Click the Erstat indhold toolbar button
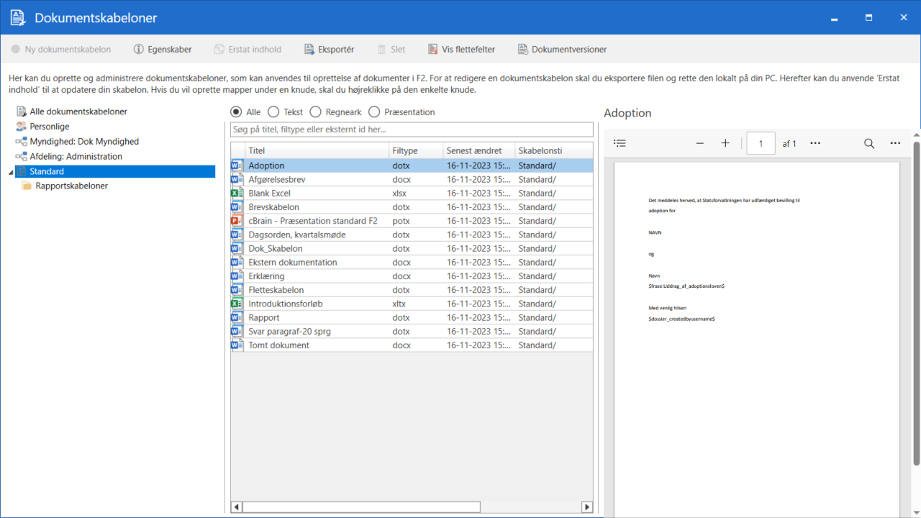 click(x=248, y=50)
